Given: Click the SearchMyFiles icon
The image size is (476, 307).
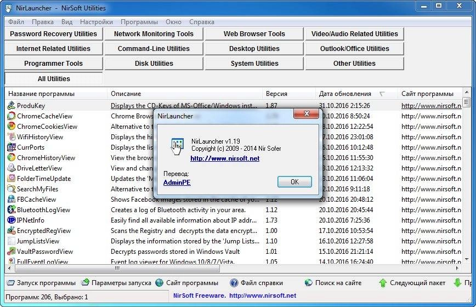Looking at the screenshot, I should 11,189.
